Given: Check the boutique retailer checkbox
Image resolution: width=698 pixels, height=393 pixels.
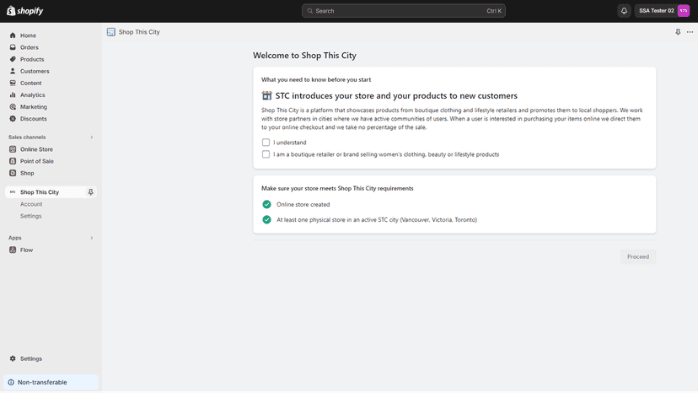Looking at the screenshot, I should click(x=266, y=154).
